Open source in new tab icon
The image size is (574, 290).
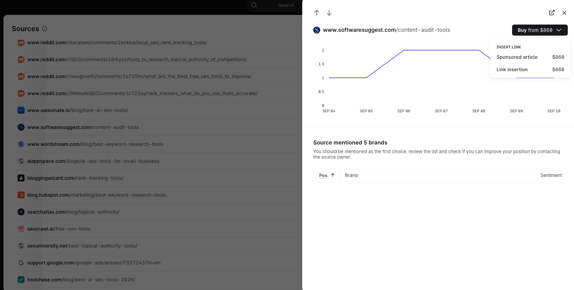tap(552, 13)
